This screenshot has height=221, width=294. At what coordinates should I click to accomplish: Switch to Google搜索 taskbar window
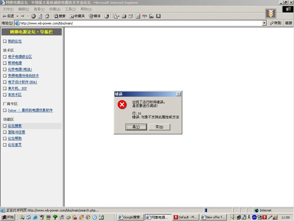[x=131, y=217]
